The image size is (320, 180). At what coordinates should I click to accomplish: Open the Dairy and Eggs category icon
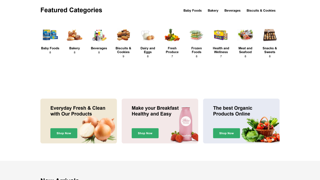click(148, 34)
